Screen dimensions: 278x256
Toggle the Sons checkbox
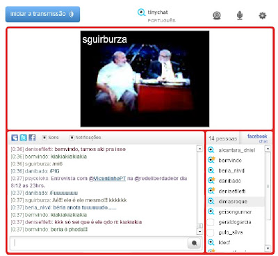coord(44,138)
